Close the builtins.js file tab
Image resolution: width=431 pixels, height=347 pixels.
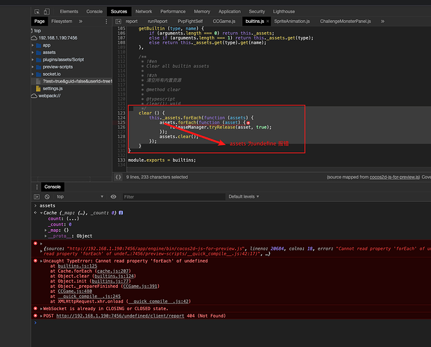(x=268, y=22)
